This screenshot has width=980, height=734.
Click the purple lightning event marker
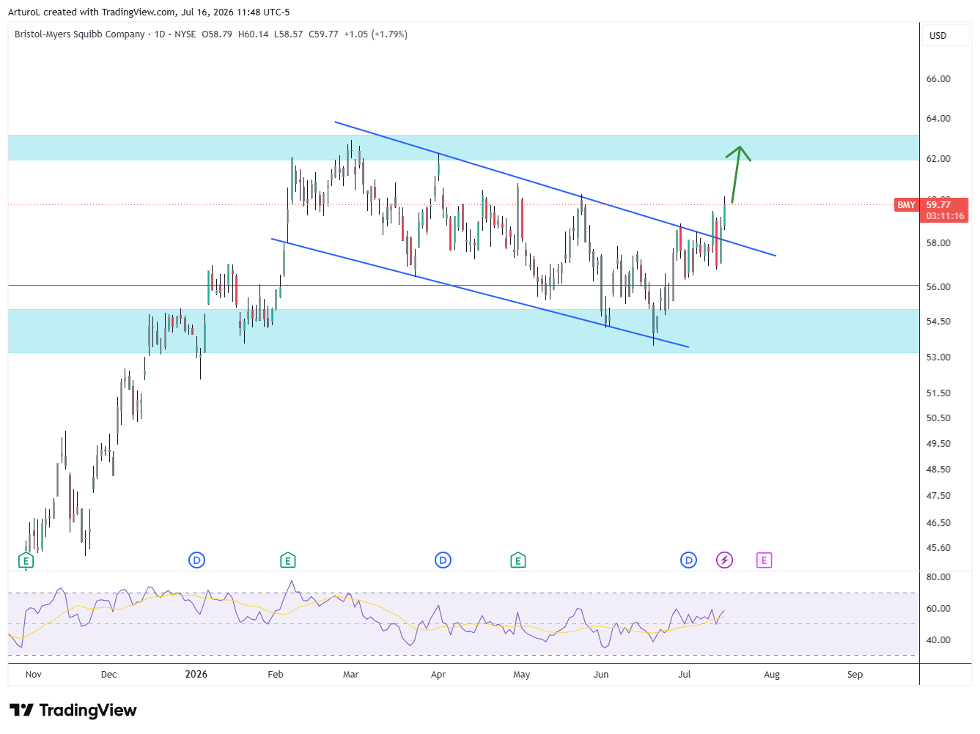point(724,560)
